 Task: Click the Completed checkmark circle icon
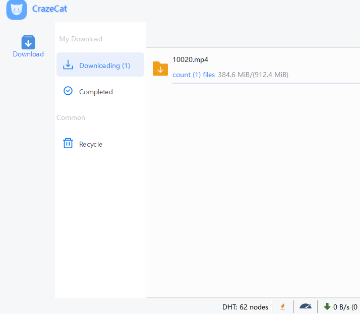point(68,91)
